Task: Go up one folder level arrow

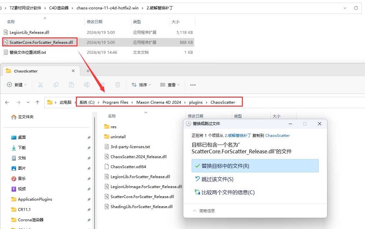Action: point(38,102)
